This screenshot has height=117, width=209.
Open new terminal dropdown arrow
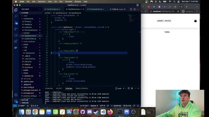pyautogui.click(x=125, y=88)
